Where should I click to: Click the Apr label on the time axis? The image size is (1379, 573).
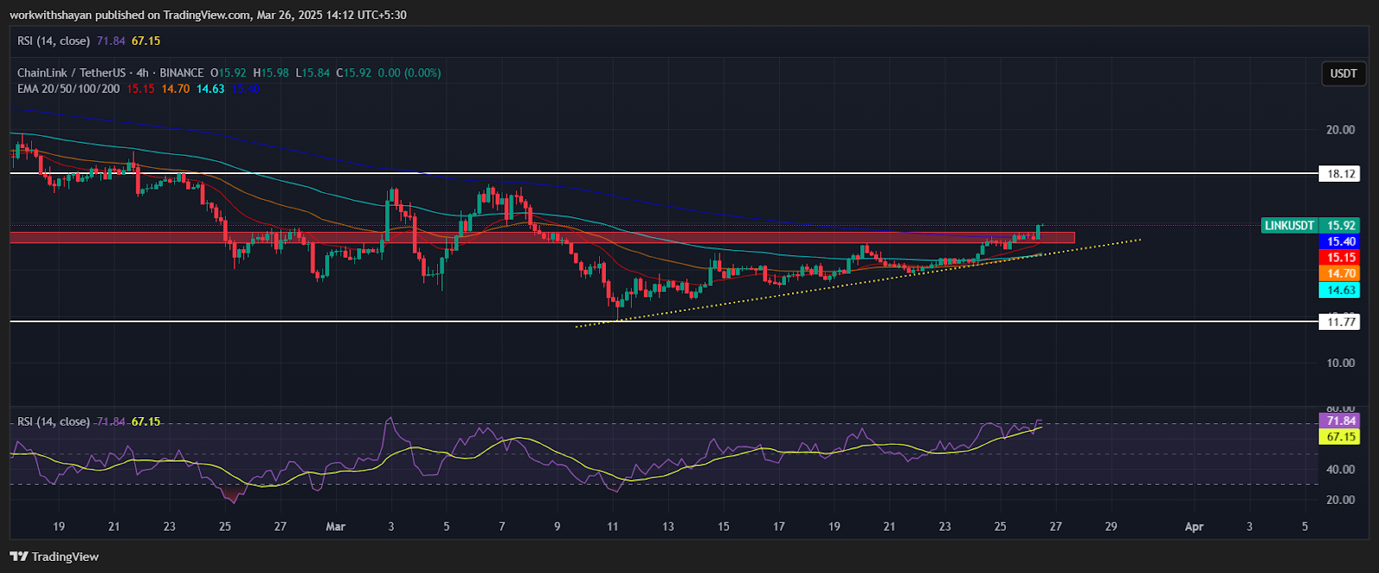[x=1194, y=526]
